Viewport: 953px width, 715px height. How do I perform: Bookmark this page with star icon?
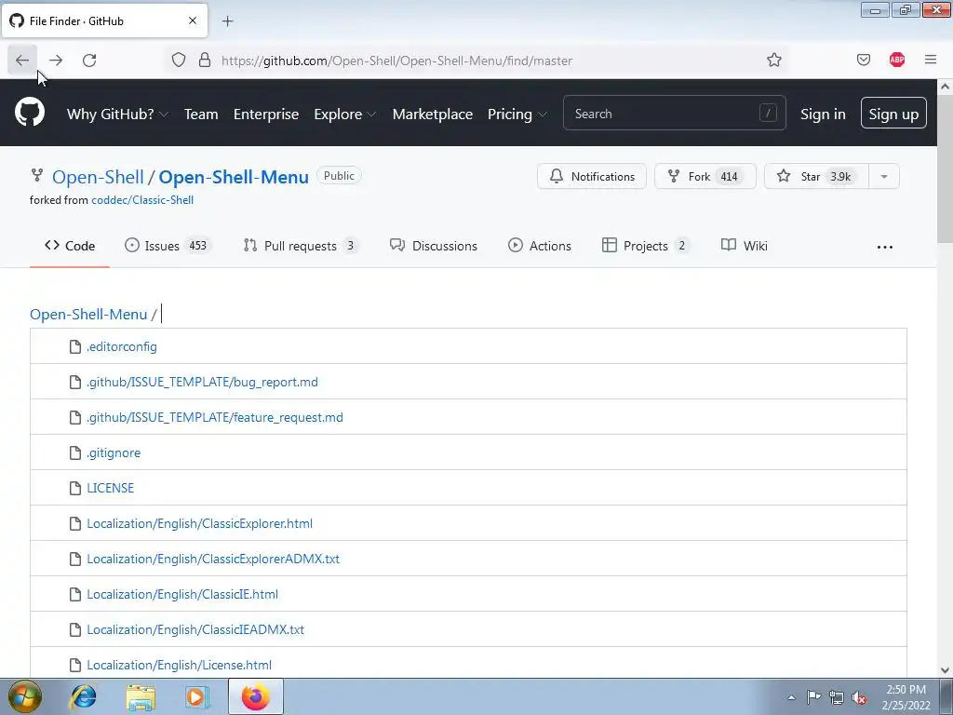(x=773, y=60)
